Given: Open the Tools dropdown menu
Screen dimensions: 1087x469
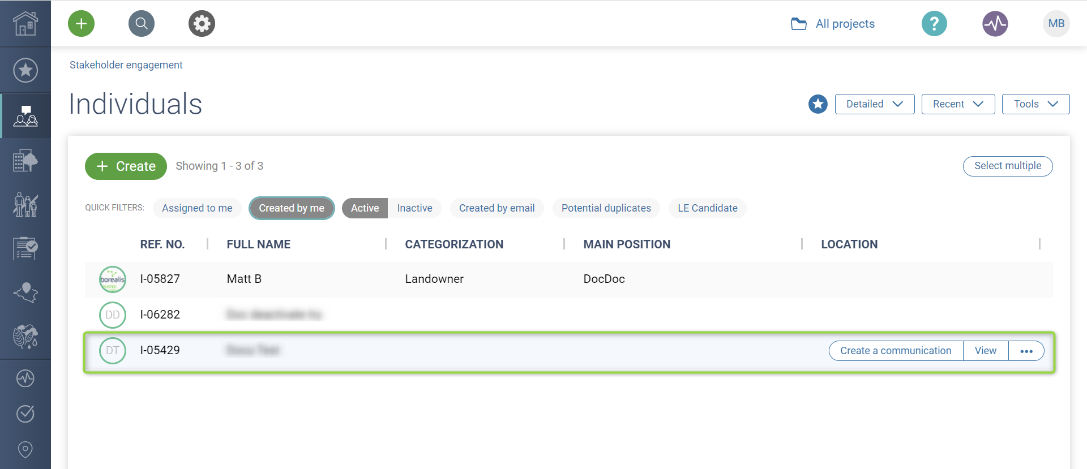Looking at the screenshot, I should pos(1035,104).
